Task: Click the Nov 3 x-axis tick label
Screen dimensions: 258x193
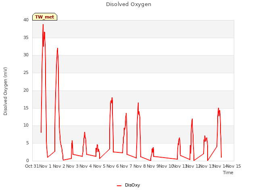Action: coord(72,166)
